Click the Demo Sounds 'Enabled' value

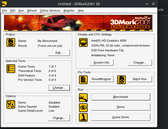pyautogui.click(x=54, y=107)
